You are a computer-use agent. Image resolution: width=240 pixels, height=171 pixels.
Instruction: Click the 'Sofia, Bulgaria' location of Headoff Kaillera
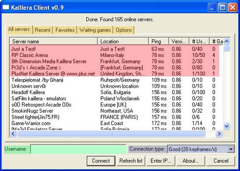[115, 92]
